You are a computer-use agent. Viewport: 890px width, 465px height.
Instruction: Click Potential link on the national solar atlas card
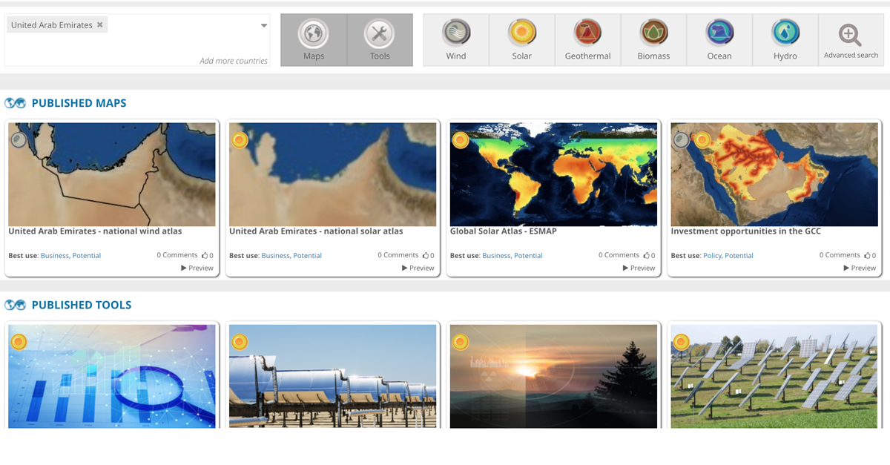308,256
